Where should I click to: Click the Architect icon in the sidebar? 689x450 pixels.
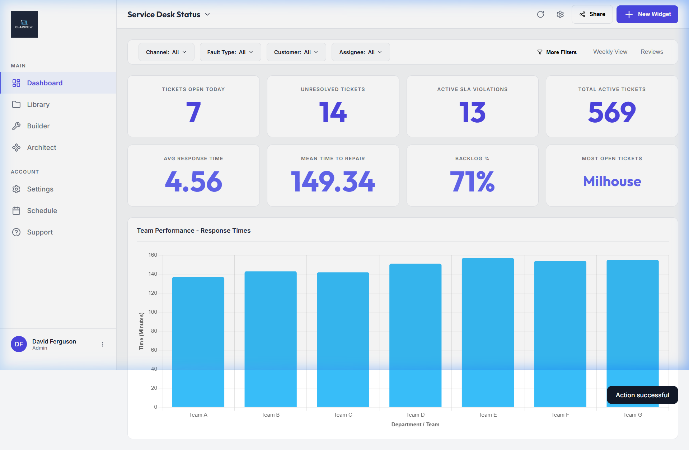pos(17,147)
